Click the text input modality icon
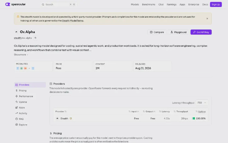The width and height of the screenshot is (228, 143). pyautogui.click(x=18, y=68)
